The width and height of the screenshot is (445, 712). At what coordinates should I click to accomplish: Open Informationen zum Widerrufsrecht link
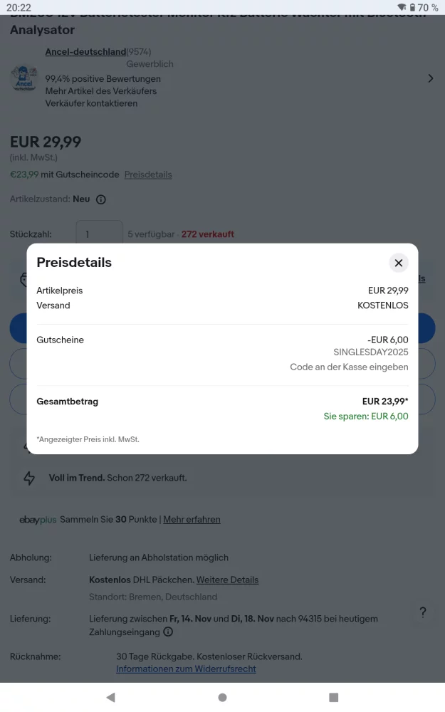click(186, 669)
